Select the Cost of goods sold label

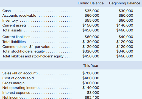click(x=18, y=78)
